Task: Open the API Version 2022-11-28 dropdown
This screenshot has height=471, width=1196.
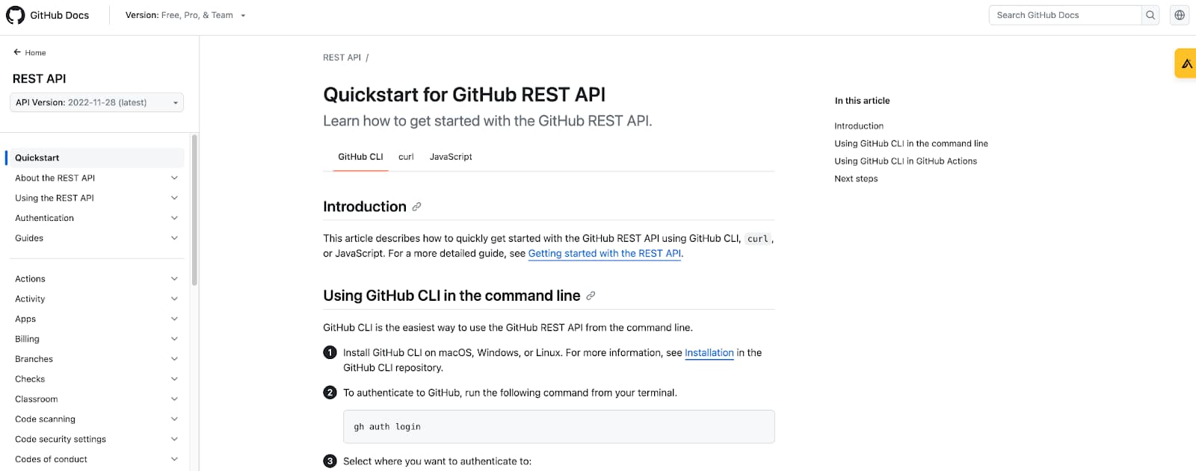Action: pyautogui.click(x=96, y=102)
